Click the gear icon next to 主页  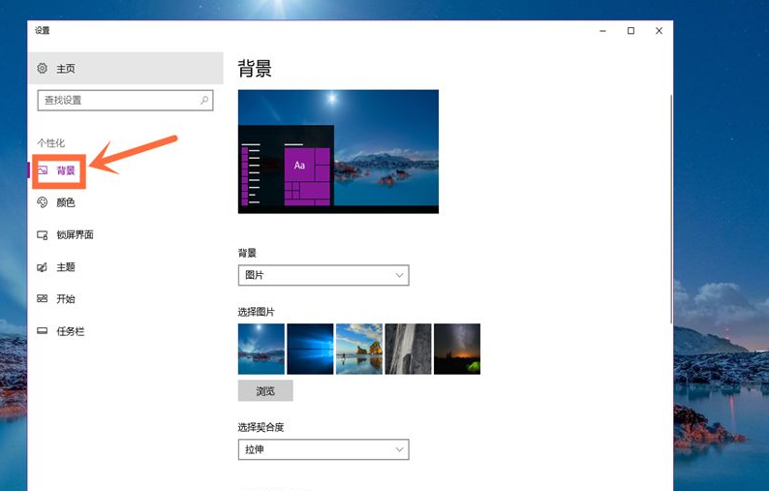pyautogui.click(x=43, y=69)
